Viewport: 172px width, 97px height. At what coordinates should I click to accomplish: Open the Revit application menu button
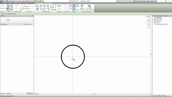(2, 2)
